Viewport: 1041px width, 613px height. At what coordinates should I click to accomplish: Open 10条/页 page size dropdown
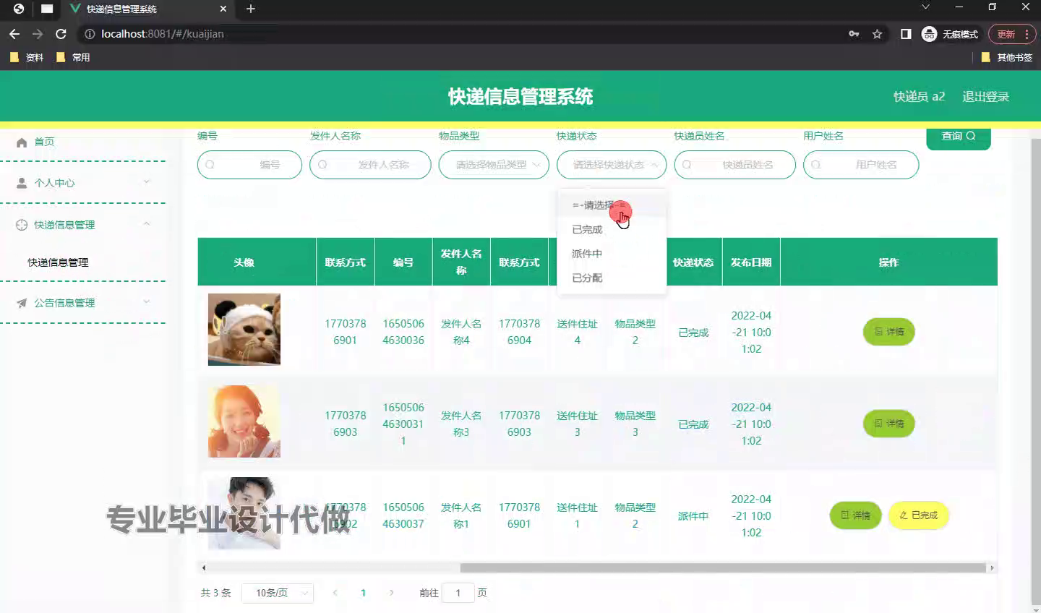(278, 593)
